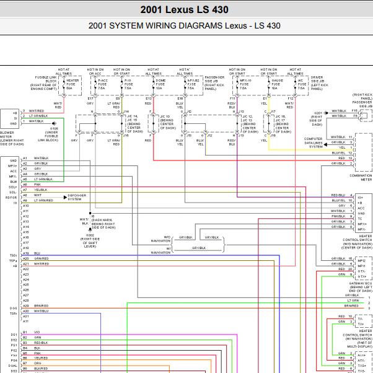The image size is (373, 373).
Task: Click the 'RED/BLU 4' wire label
Action: coord(342,195)
